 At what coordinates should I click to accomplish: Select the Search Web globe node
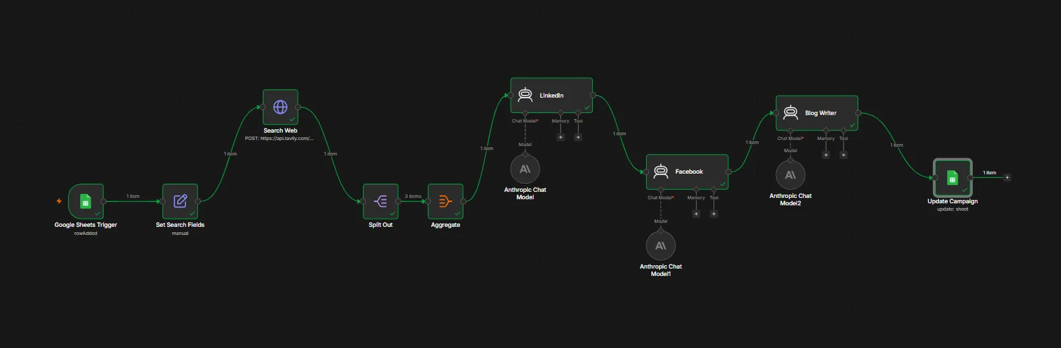click(280, 107)
